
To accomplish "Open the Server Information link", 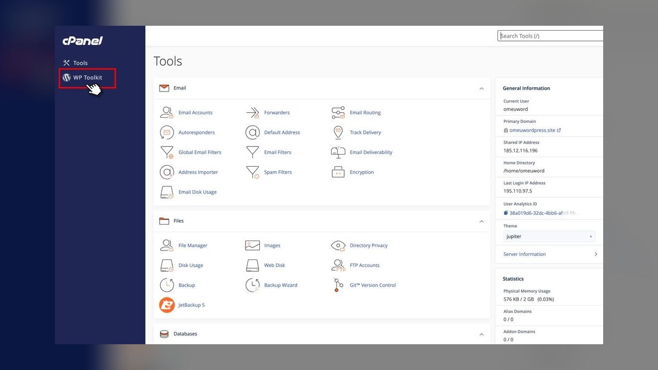I will click(x=525, y=254).
